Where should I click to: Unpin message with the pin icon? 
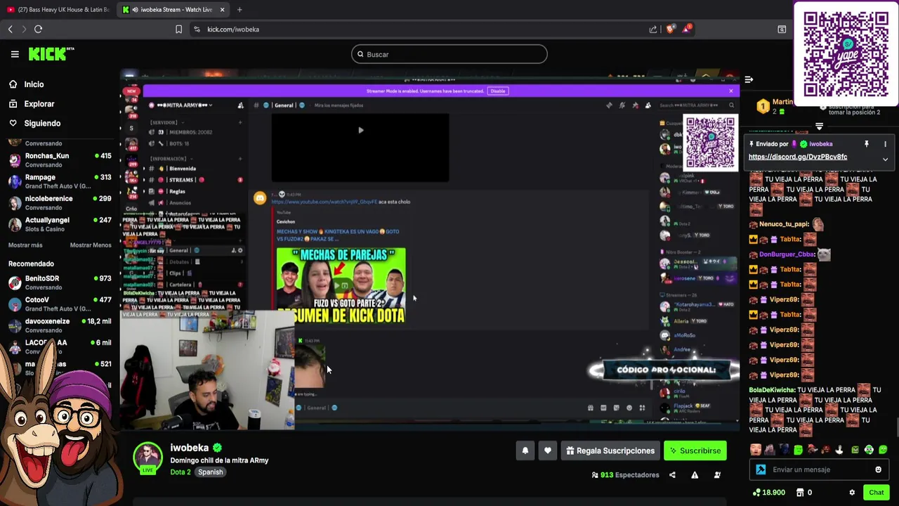tap(867, 144)
